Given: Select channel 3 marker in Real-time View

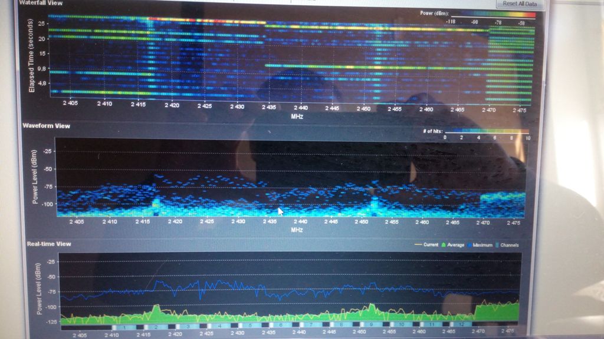Looking at the screenshot, I should 188,326.
